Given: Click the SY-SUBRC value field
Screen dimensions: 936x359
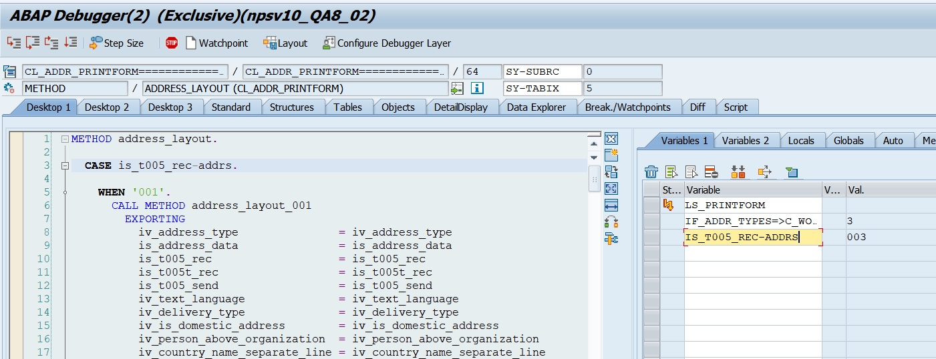Looking at the screenshot, I should point(622,71).
